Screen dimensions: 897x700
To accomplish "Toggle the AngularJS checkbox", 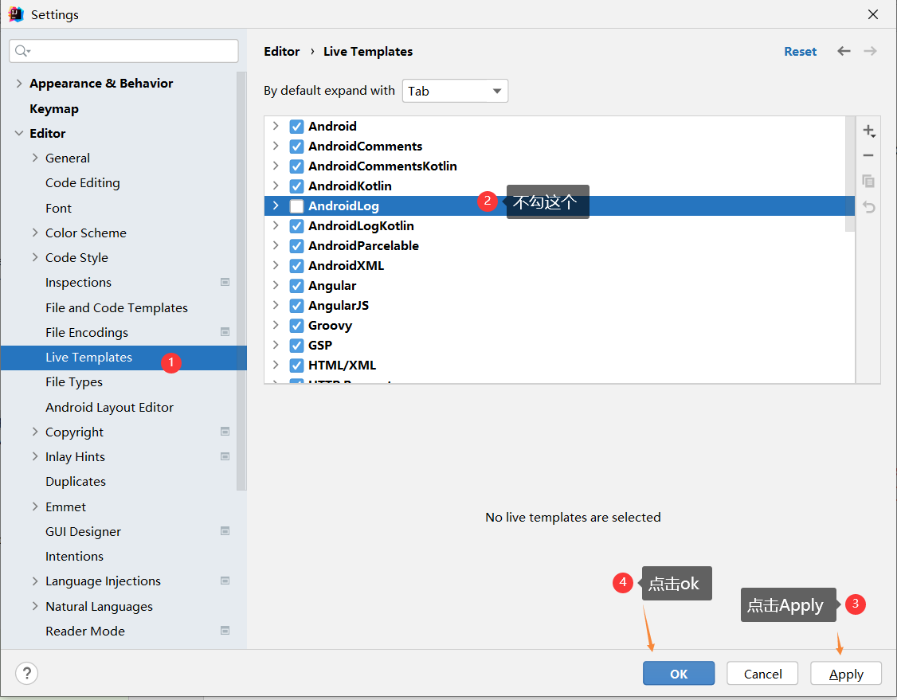I will pyautogui.click(x=296, y=305).
